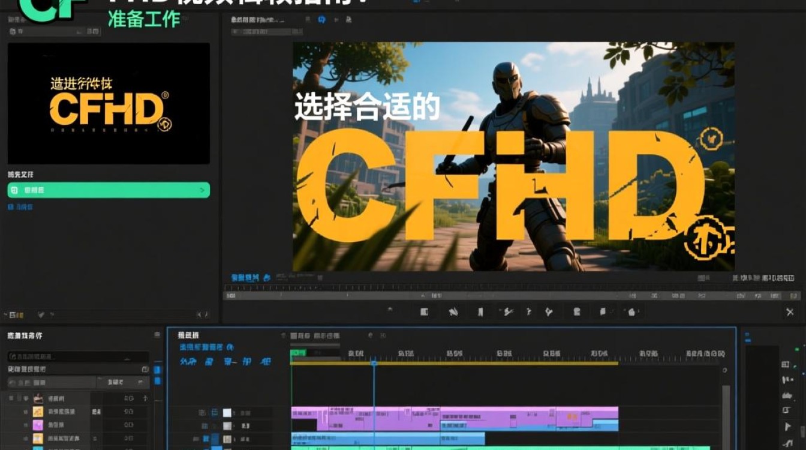
Task: Click the search field in the project panel
Action: (78, 356)
